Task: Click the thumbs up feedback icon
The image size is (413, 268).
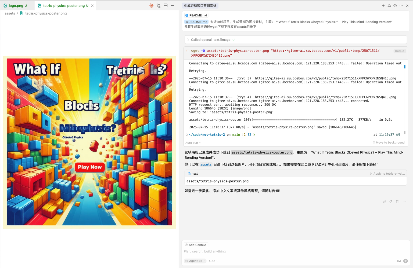Action: 385,202
